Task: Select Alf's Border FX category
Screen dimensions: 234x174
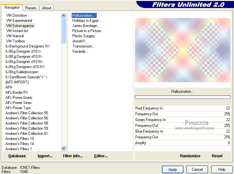Action: point(17,92)
